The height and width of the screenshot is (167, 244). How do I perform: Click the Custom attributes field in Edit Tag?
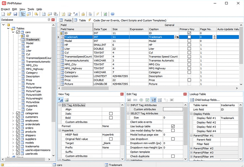173,109
